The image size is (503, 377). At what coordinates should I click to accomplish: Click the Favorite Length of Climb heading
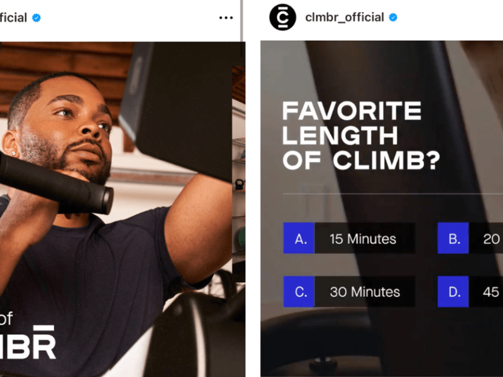361,135
